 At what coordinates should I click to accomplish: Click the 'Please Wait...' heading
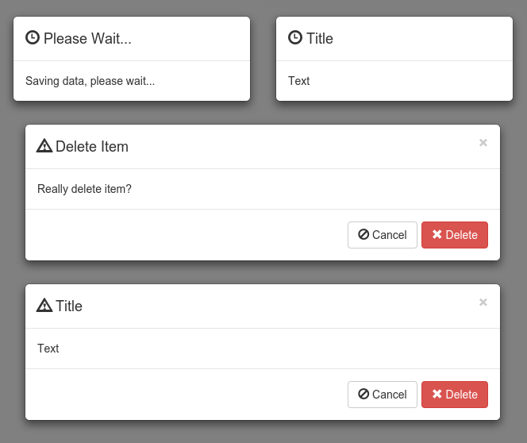pos(87,38)
